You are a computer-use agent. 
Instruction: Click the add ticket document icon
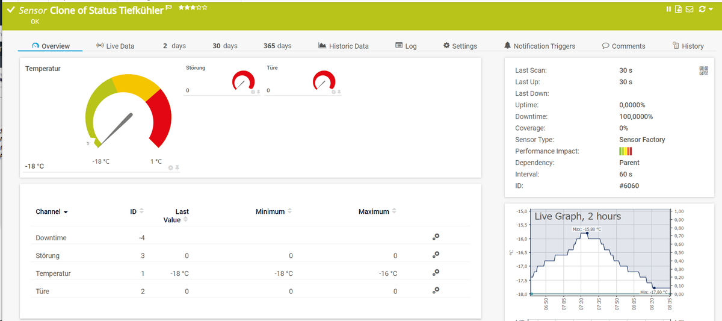coord(678,9)
